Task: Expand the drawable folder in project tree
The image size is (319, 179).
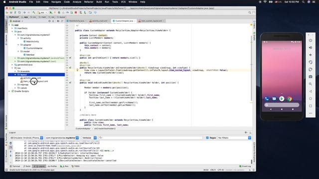Action: pos(15,72)
